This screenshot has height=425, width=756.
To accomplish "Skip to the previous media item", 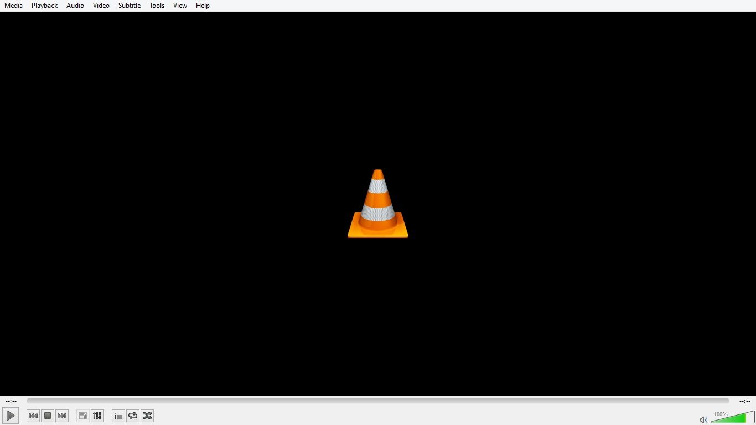I will [33, 416].
